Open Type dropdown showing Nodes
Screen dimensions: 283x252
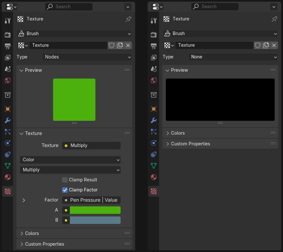87,57
